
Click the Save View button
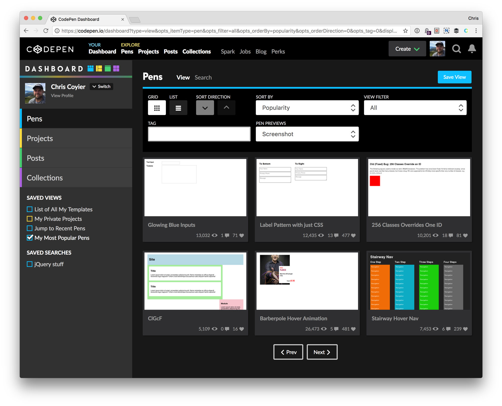454,77
